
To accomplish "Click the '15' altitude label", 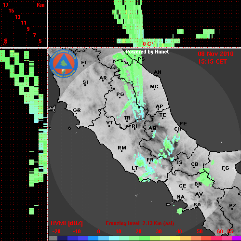I will [x=12, y=11].
